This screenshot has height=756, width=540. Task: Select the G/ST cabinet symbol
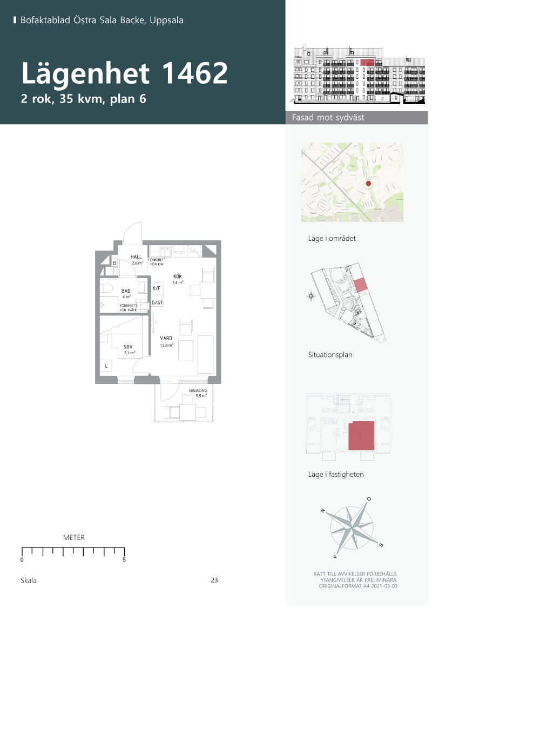157,302
